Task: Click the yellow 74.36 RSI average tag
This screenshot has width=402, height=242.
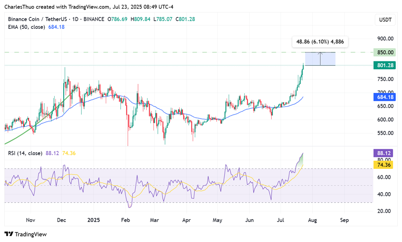Action: pos(384,165)
